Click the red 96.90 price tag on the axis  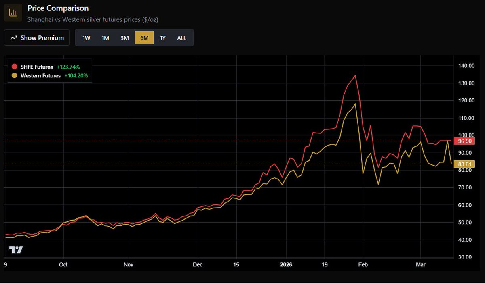(x=464, y=141)
